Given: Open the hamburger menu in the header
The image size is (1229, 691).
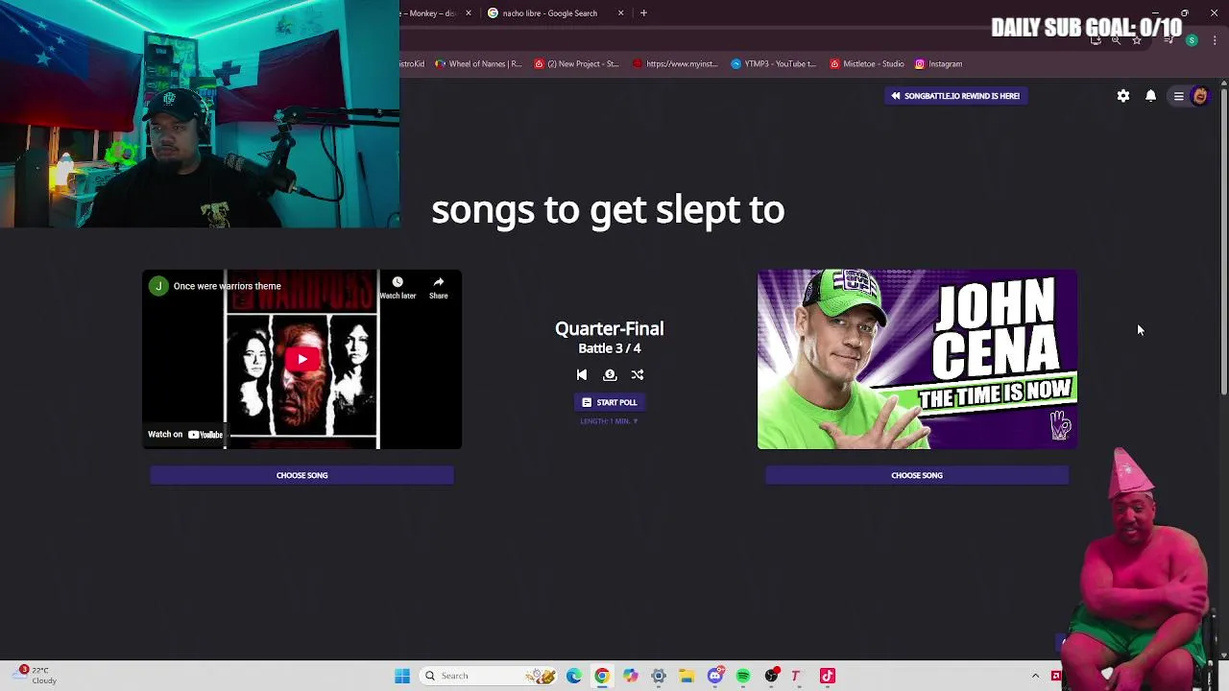Looking at the screenshot, I should (x=1178, y=96).
